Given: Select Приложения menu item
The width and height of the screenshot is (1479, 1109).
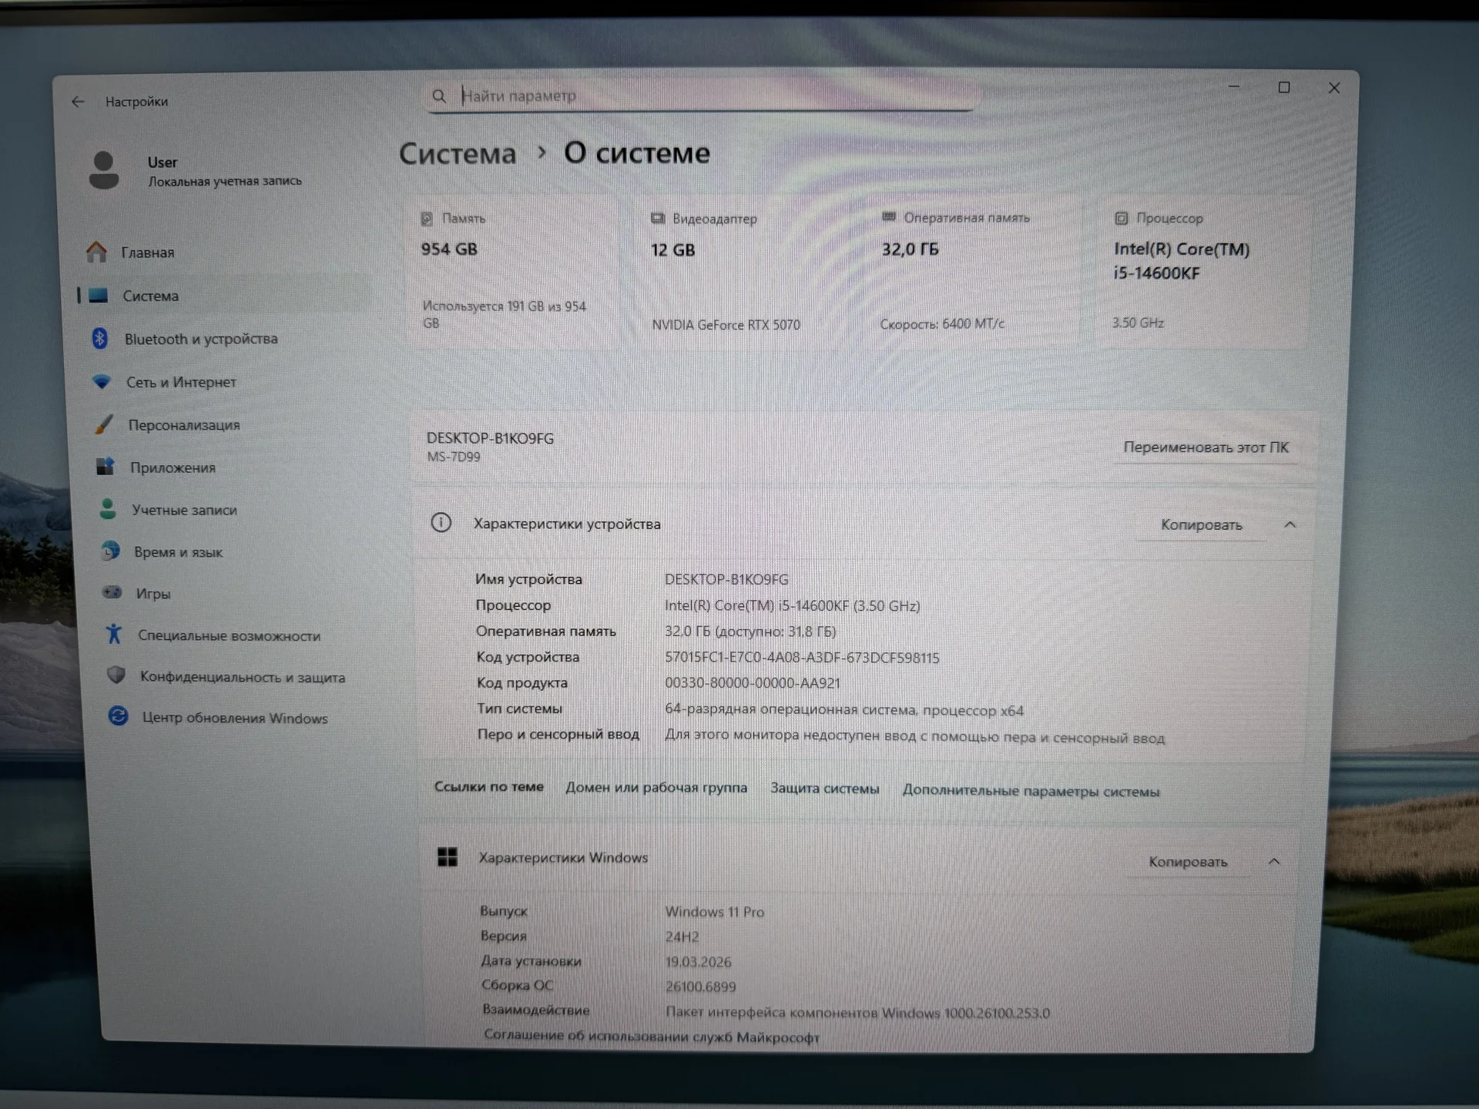Looking at the screenshot, I should 173,467.
